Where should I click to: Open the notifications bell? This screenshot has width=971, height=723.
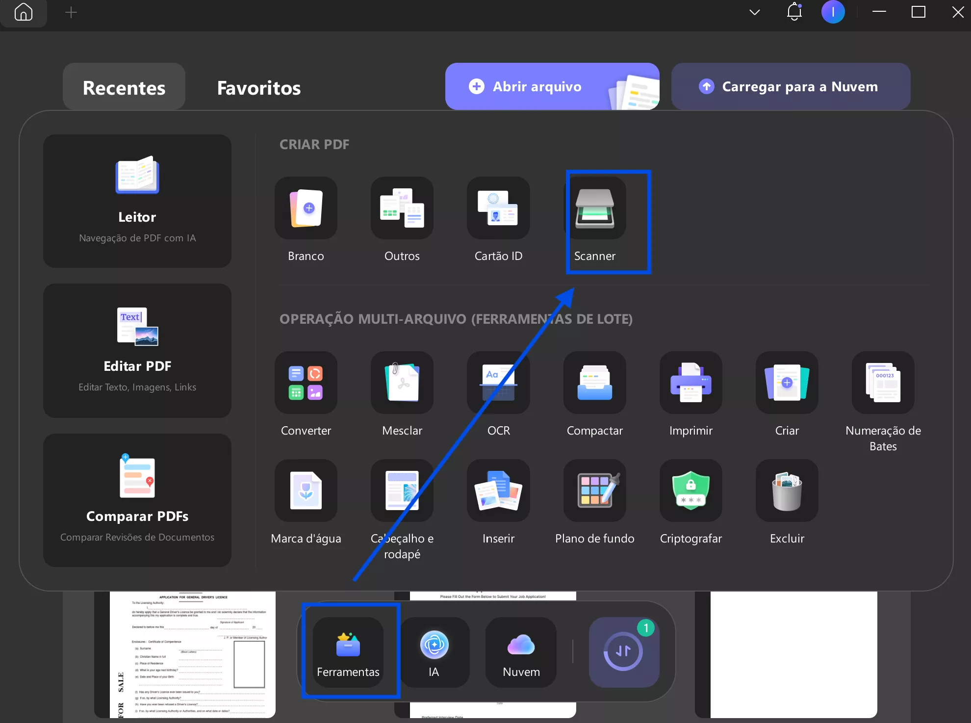[794, 12]
